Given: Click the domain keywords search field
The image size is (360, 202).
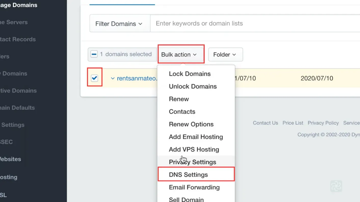Looking at the screenshot, I should coord(255,24).
